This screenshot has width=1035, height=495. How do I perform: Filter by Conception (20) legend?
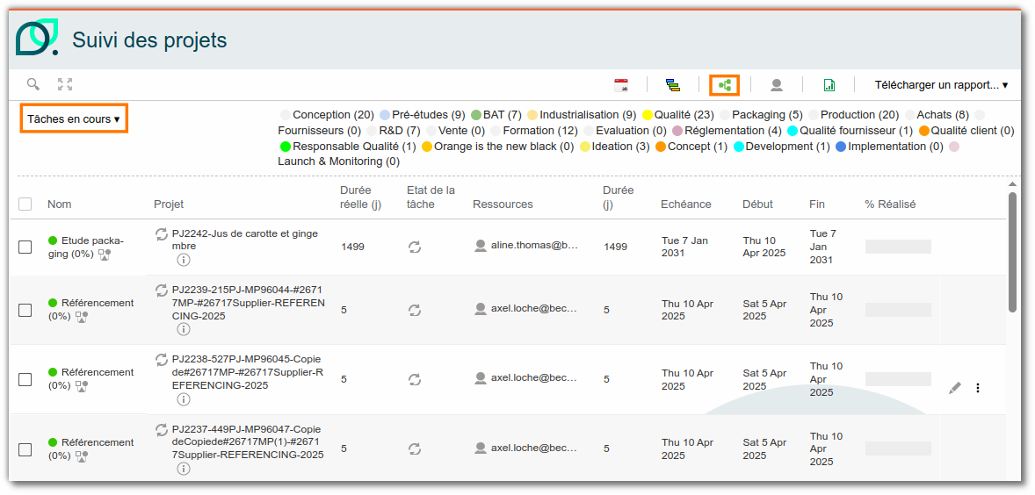328,115
